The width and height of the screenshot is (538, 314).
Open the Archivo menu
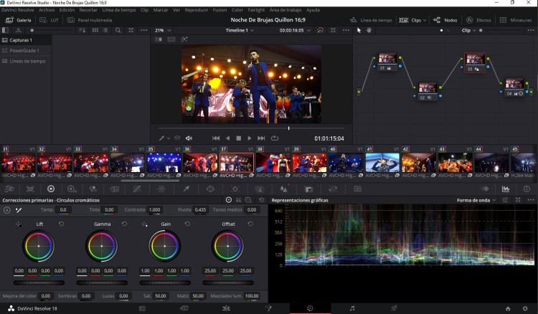click(47, 10)
